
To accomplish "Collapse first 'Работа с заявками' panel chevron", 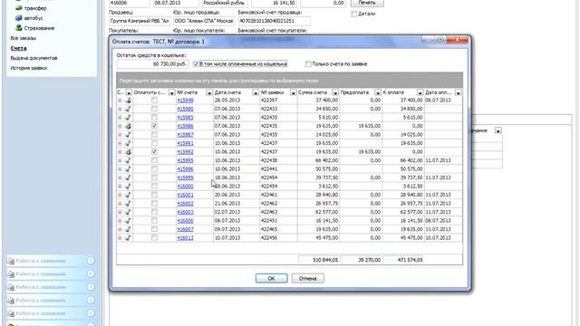I will point(91,261).
